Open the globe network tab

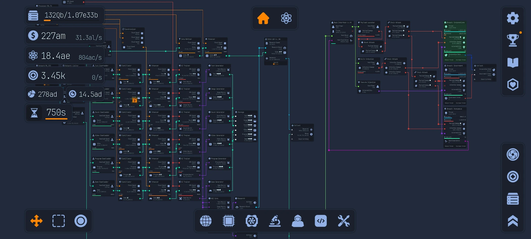(x=206, y=220)
